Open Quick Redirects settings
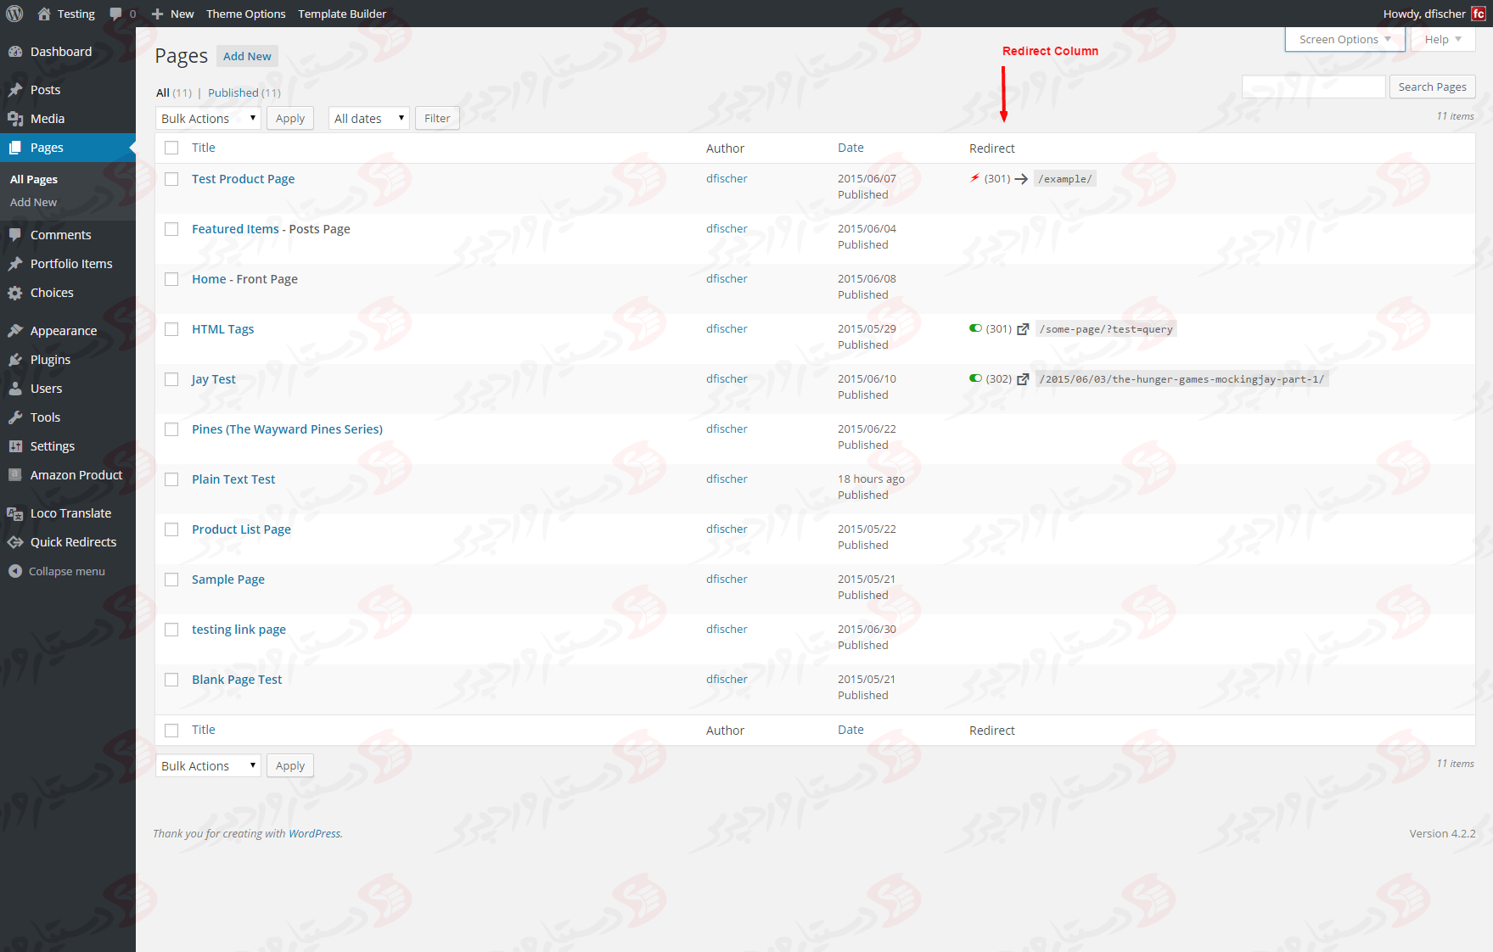This screenshot has height=952, width=1493. tap(74, 541)
